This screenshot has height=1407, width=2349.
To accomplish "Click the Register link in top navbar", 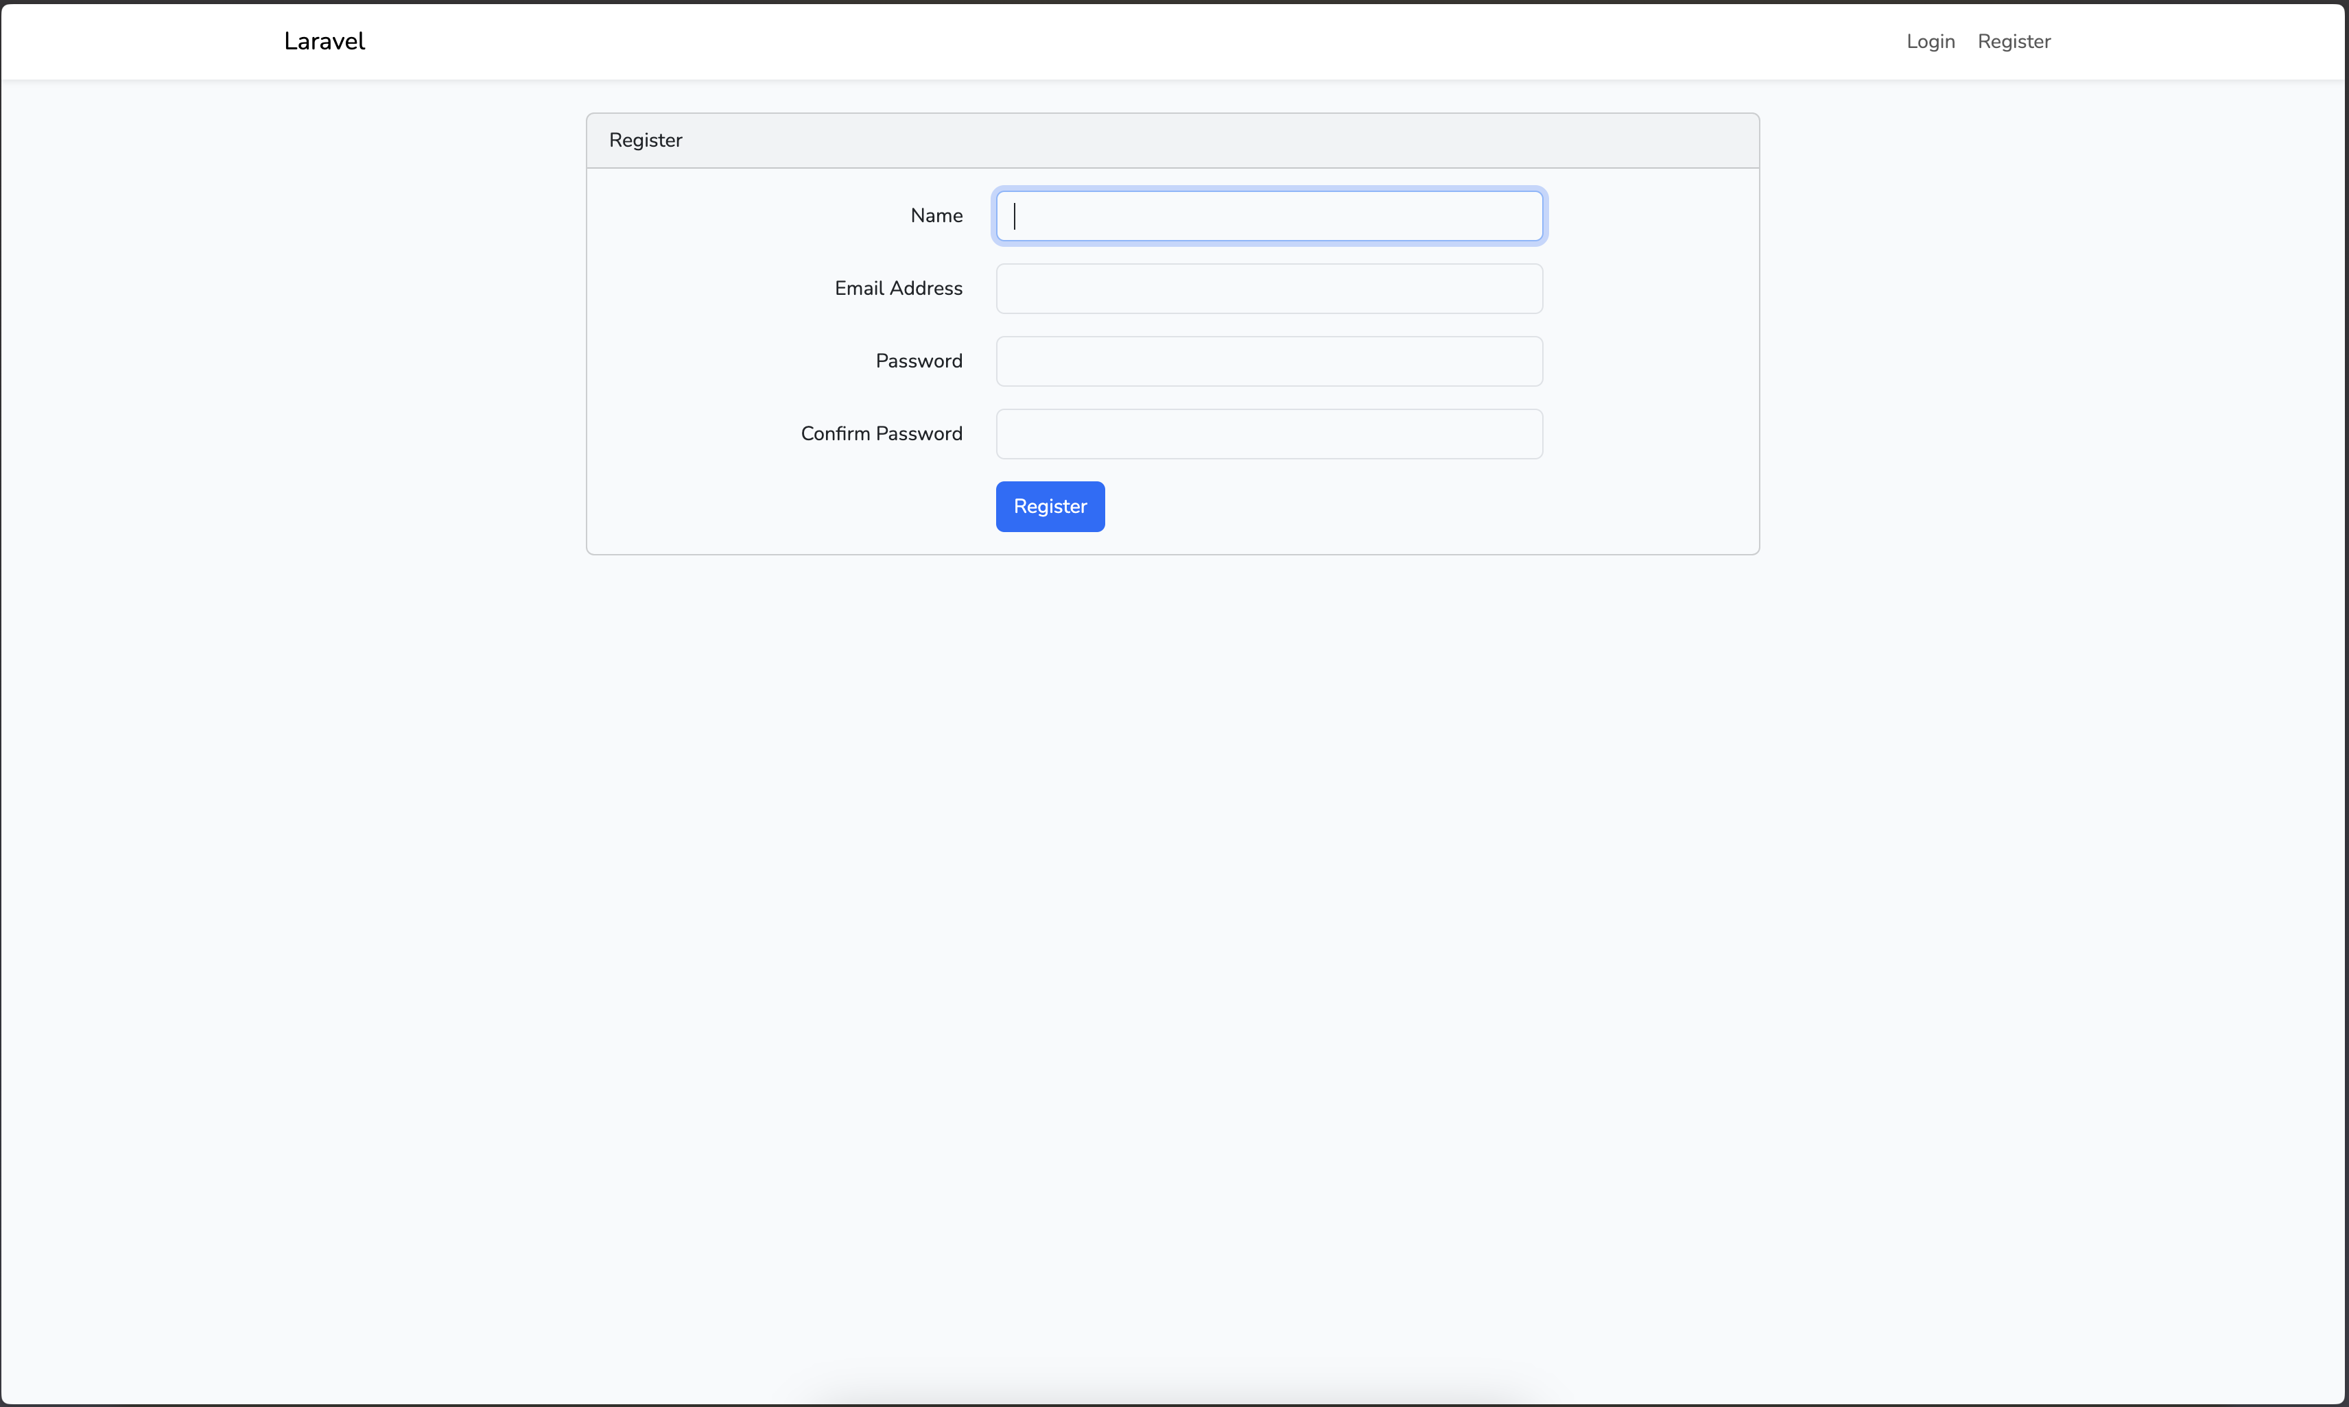I will point(2014,42).
